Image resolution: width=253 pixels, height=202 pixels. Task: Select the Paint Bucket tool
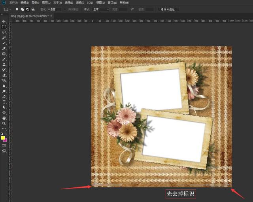pyautogui.click(x=4, y=81)
